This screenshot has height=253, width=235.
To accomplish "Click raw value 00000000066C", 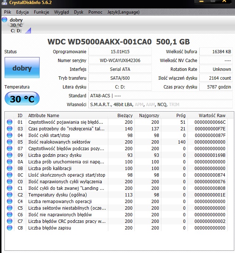I will (x=210, y=122).
